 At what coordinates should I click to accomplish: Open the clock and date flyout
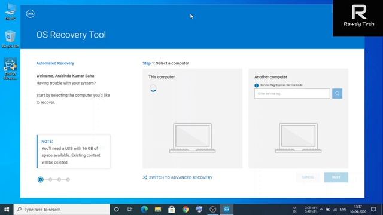pyautogui.click(x=358, y=210)
